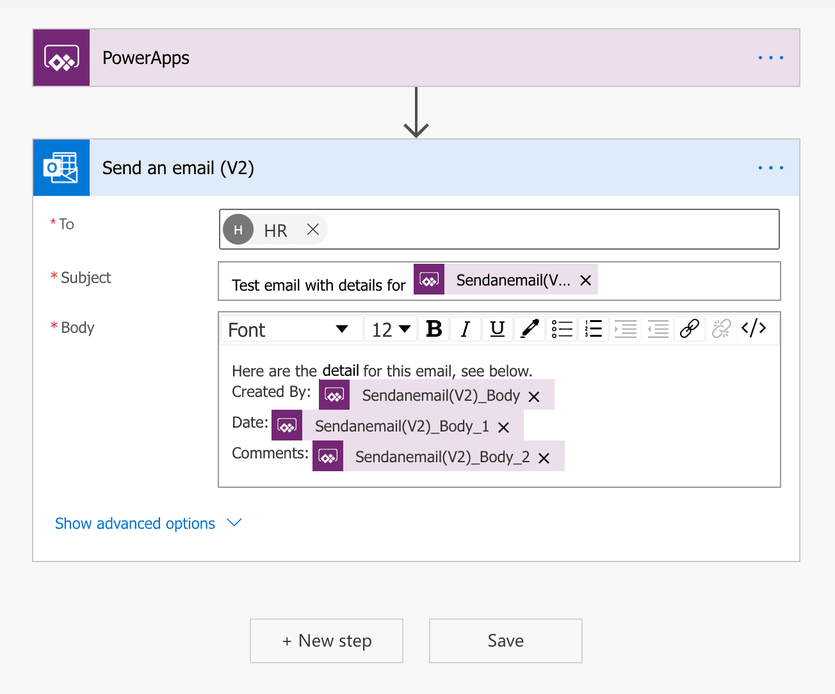Open the font size 12 dropdown
835x694 pixels.
click(x=391, y=330)
